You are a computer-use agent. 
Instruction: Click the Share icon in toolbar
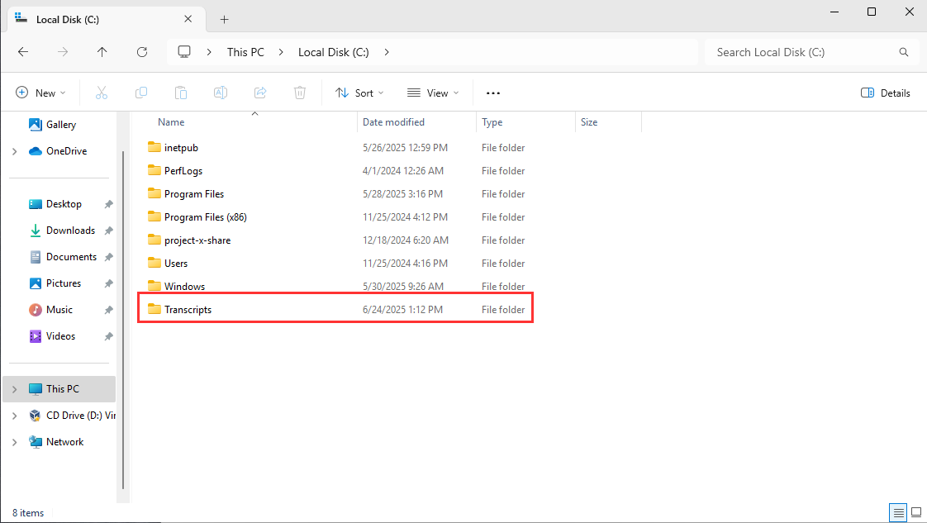coord(260,93)
